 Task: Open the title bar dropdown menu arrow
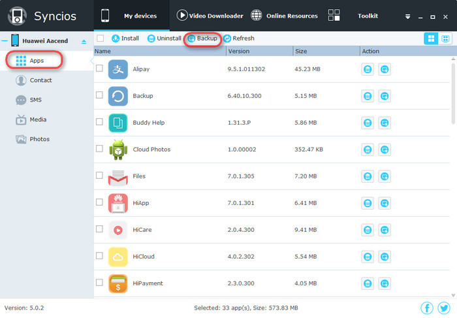click(x=408, y=16)
